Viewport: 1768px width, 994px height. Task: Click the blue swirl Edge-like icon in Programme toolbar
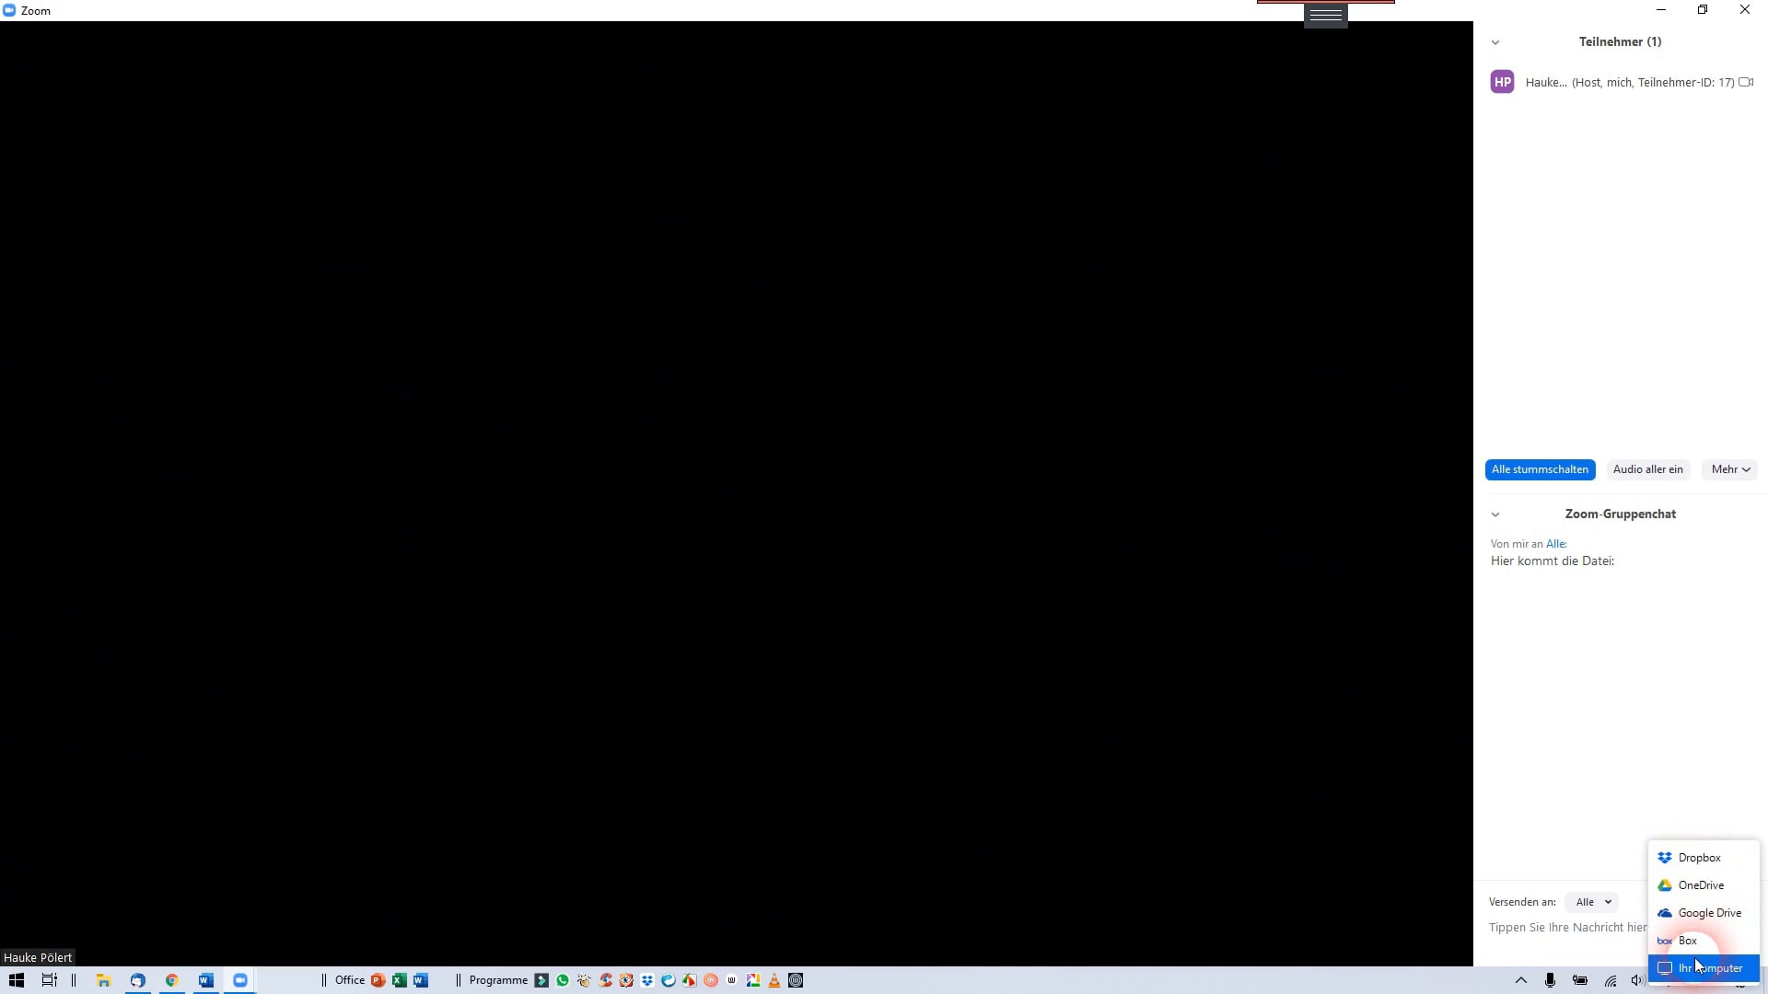669,980
